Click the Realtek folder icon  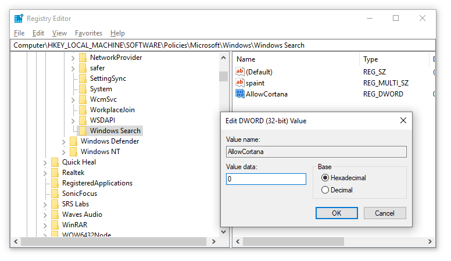coord(55,173)
